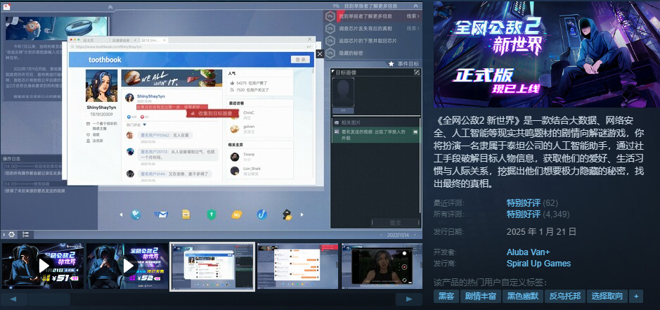
Task: Open the settings gear in game taskbar
Action: coord(11,235)
